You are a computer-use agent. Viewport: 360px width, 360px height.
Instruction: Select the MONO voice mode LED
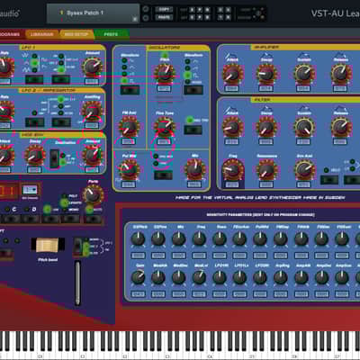64,210
